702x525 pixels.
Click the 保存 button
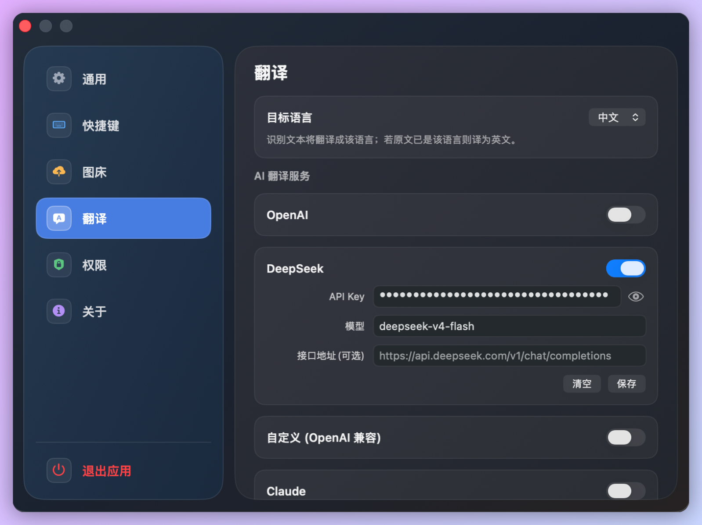[626, 384]
